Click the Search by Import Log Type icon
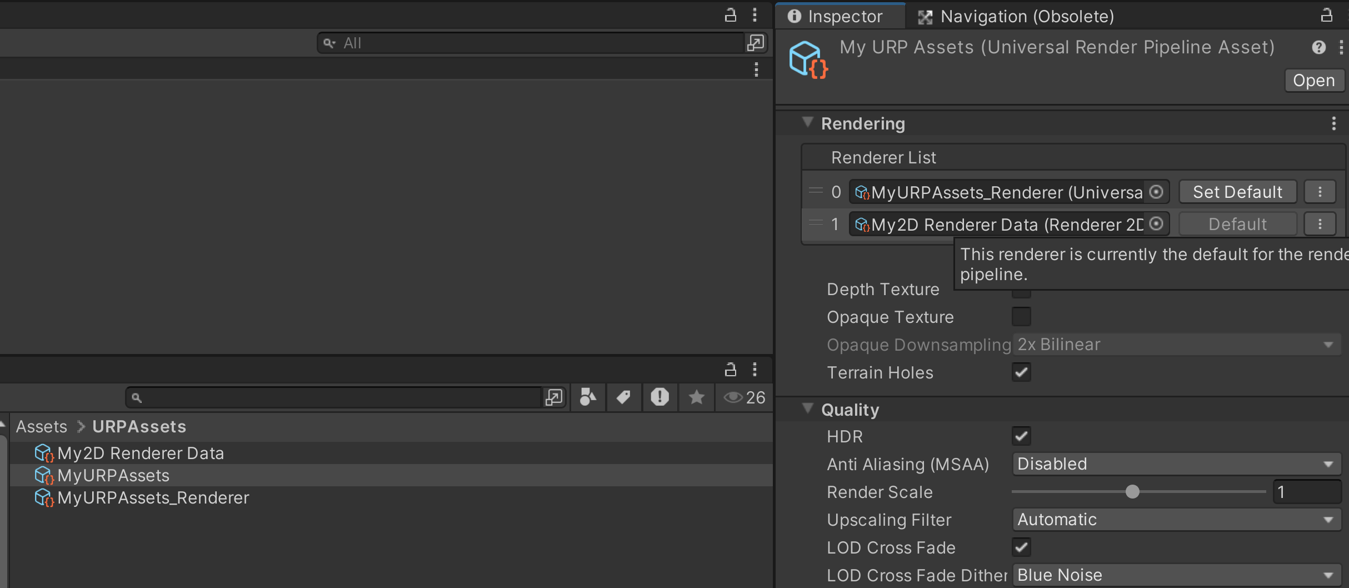Image resolution: width=1349 pixels, height=588 pixels. coord(659,397)
